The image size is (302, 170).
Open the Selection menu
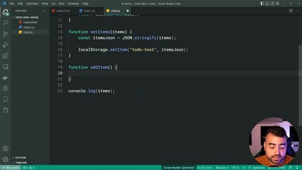tap(32, 3)
